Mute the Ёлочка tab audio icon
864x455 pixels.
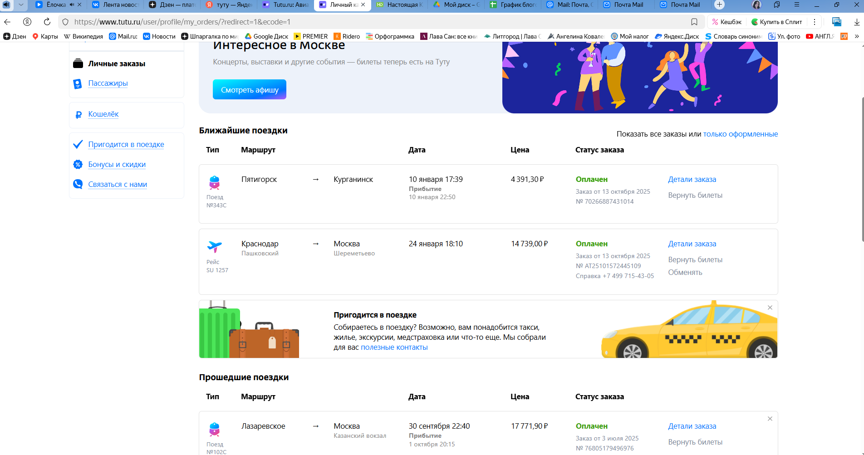point(72,5)
